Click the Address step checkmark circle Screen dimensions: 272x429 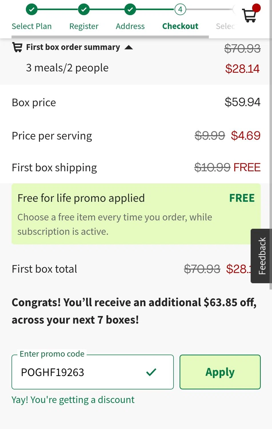tap(130, 9)
